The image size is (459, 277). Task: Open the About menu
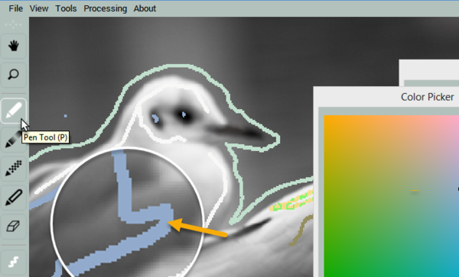[145, 8]
